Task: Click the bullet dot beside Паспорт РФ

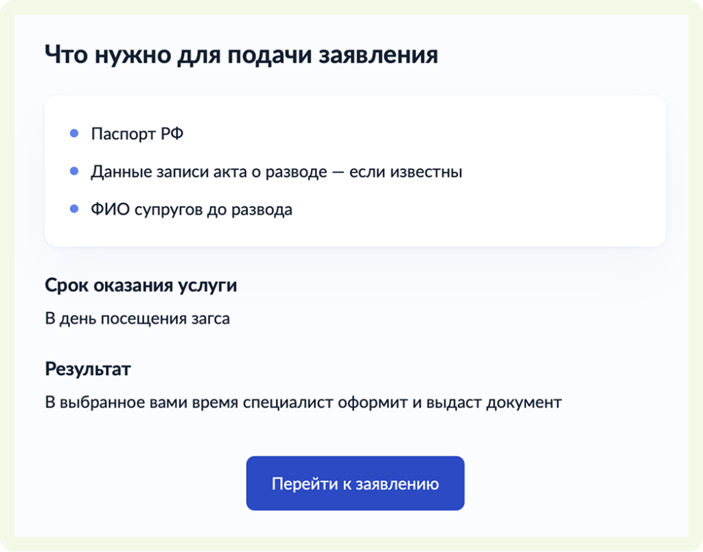Action: click(x=74, y=133)
